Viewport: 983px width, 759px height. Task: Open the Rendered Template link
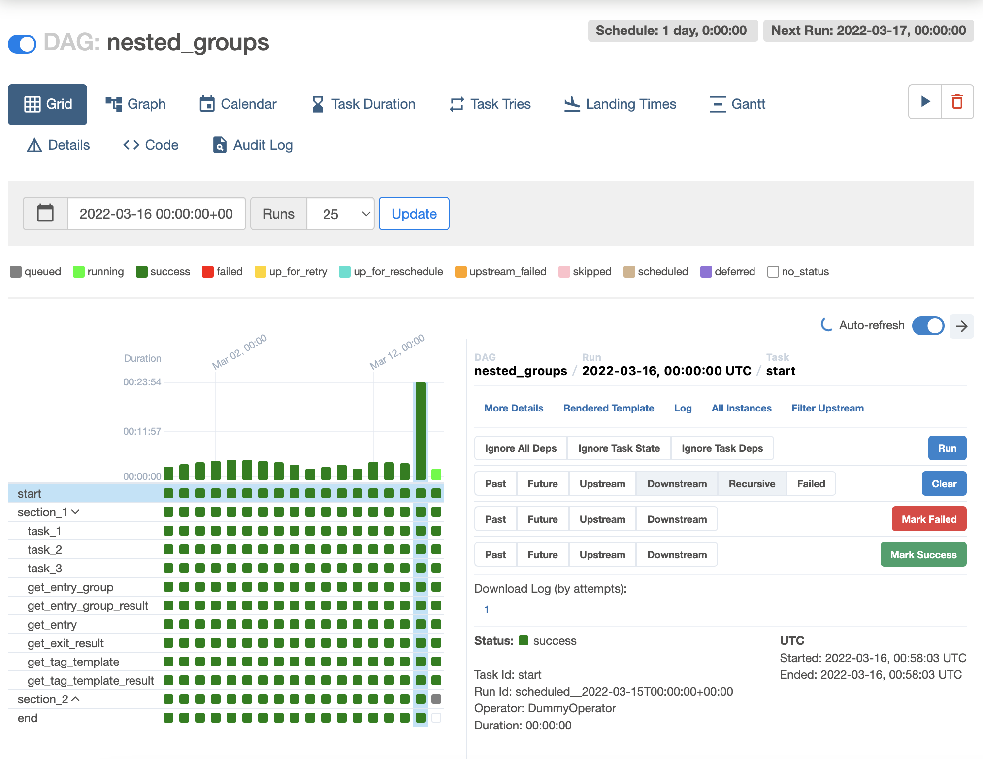point(608,408)
